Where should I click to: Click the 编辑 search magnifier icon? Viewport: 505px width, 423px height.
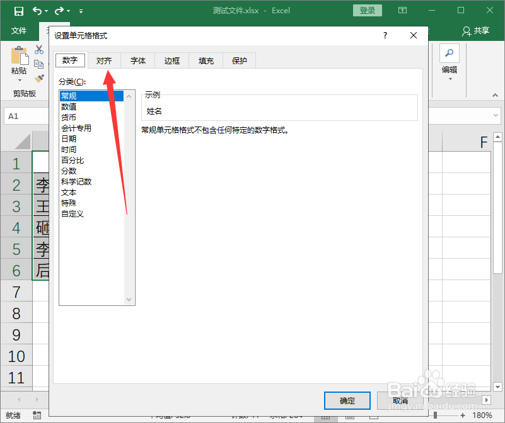pos(450,53)
